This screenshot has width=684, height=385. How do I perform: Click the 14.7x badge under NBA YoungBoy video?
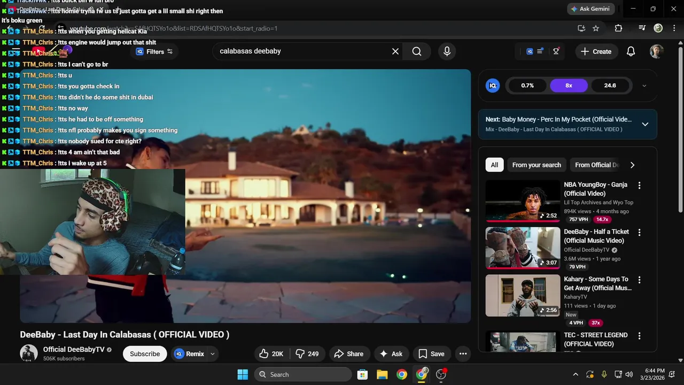[x=602, y=219]
